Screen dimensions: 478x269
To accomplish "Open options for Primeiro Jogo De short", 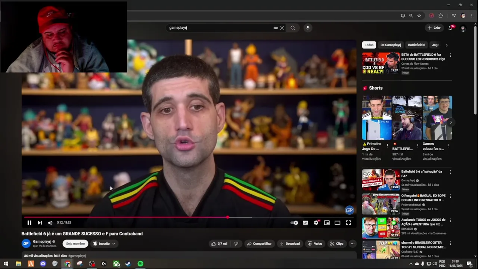I will [387, 146].
